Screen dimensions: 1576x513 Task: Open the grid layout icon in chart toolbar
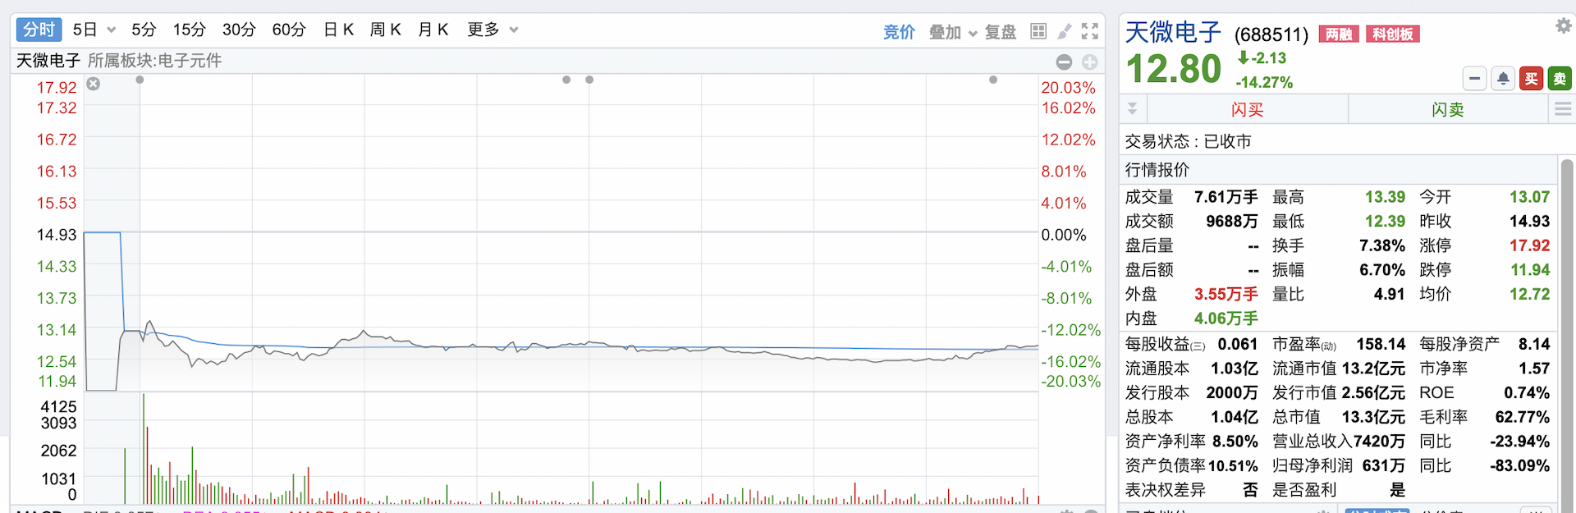[1038, 31]
